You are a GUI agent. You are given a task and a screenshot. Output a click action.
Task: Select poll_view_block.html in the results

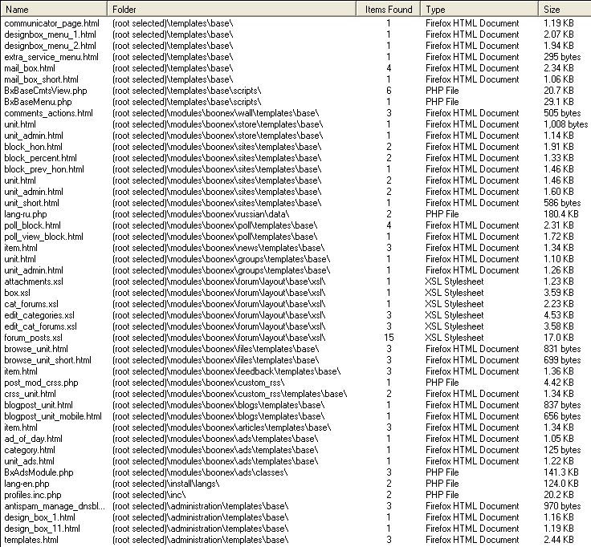point(43,237)
